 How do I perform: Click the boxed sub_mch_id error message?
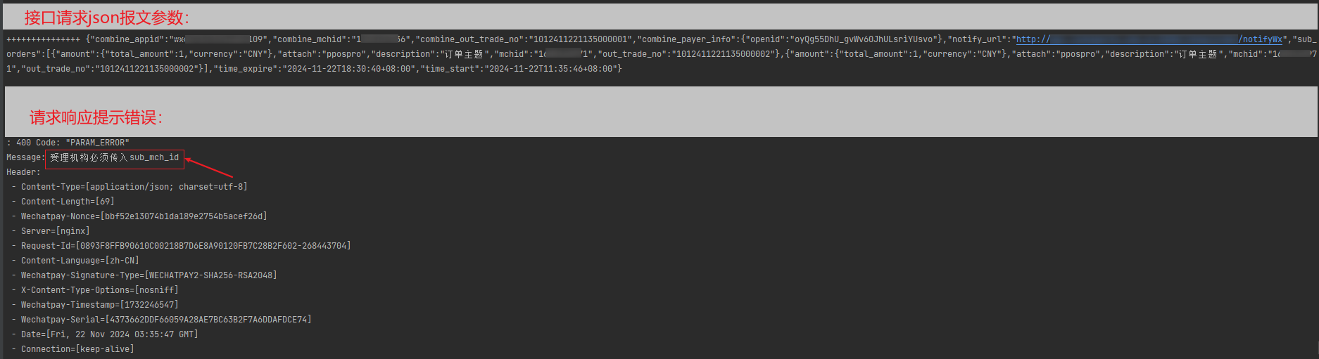[x=115, y=158]
